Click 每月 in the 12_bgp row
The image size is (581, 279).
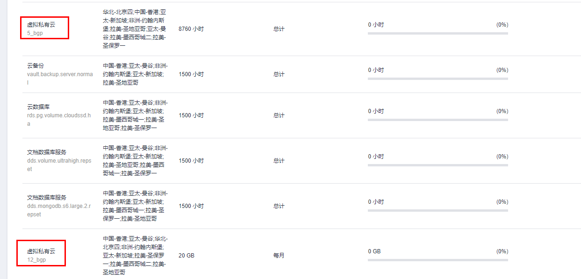pyautogui.click(x=279, y=256)
